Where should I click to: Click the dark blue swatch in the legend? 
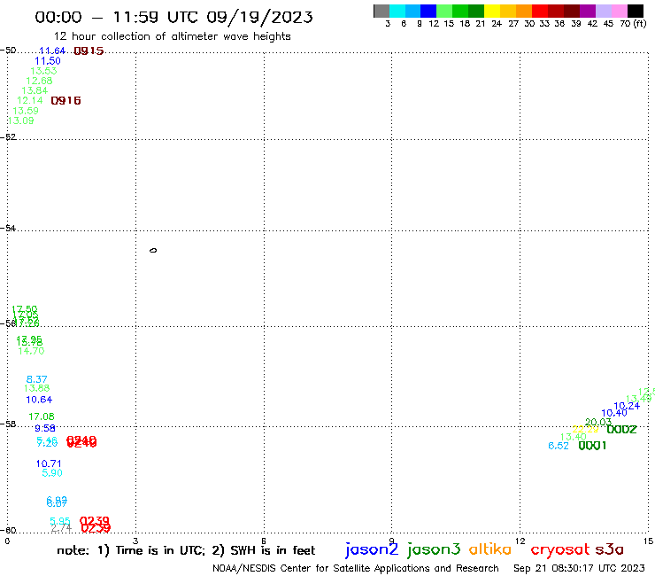(428, 11)
